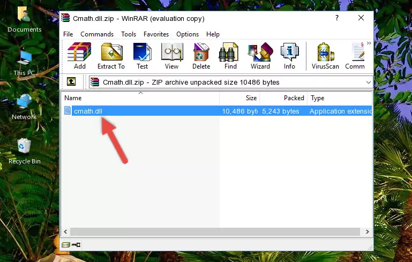Open the Help menu

[x=213, y=34]
